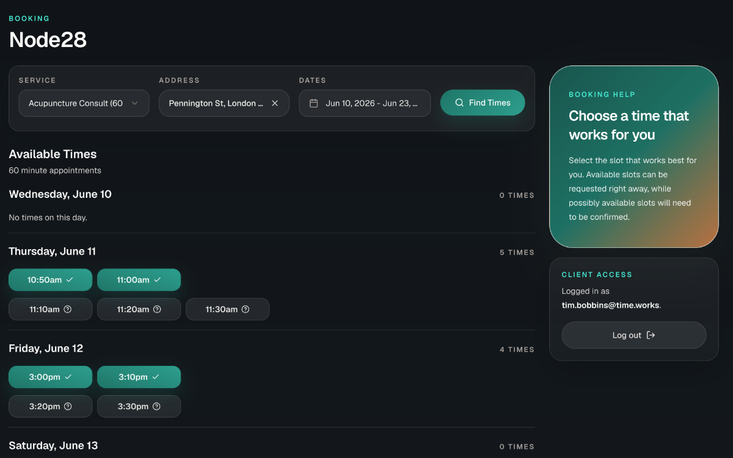This screenshot has width=733, height=458.
Task: Open the date range Jun 10, 2026 - Jun 23
Action: coord(365,103)
